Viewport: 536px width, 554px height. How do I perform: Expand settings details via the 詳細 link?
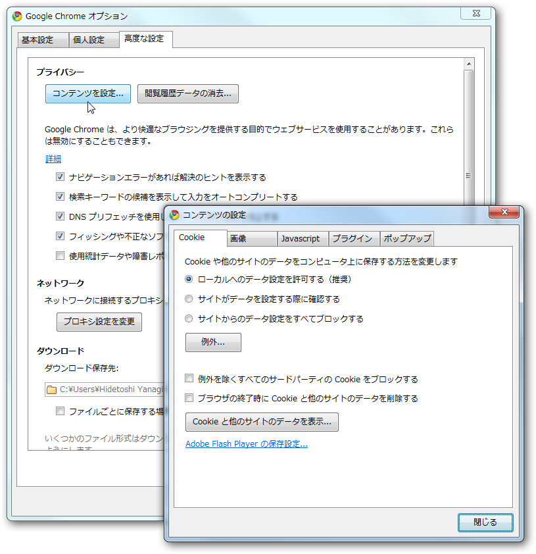pyautogui.click(x=53, y=159)
